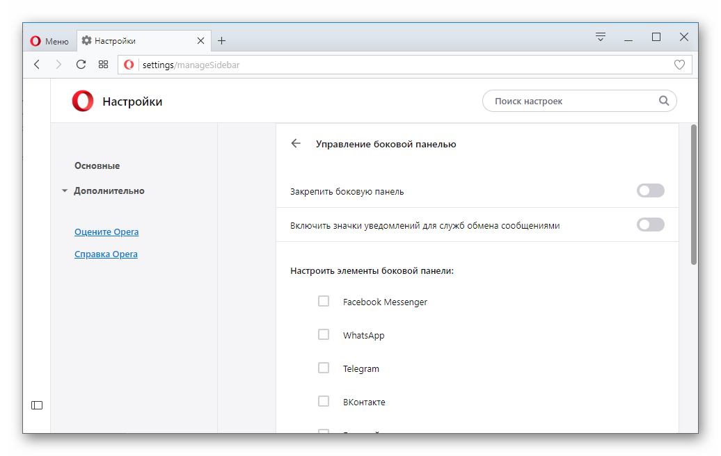This screenshot has width=721, height=456.
Task: Go back to previous page in toolbar
Action: point(37,65)
